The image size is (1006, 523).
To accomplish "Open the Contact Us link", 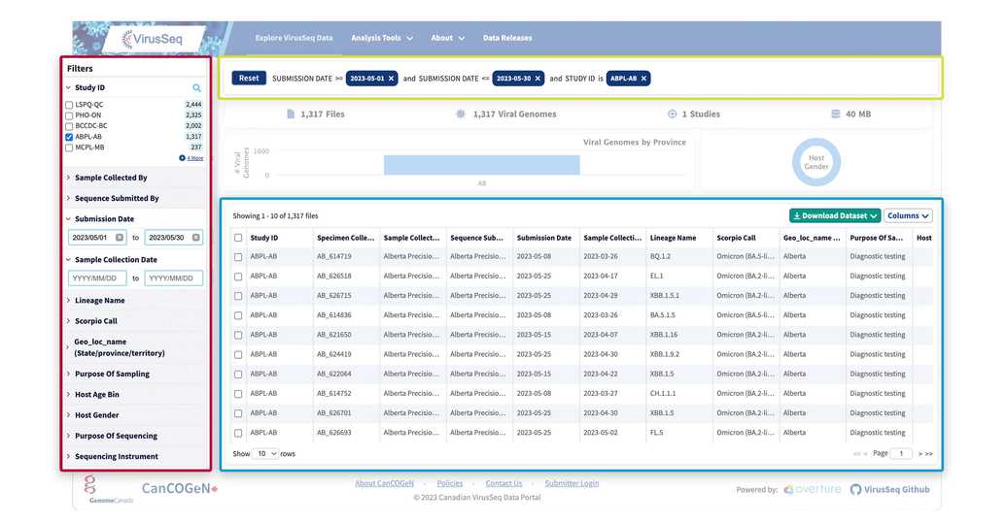I will [x=503, y=483].
